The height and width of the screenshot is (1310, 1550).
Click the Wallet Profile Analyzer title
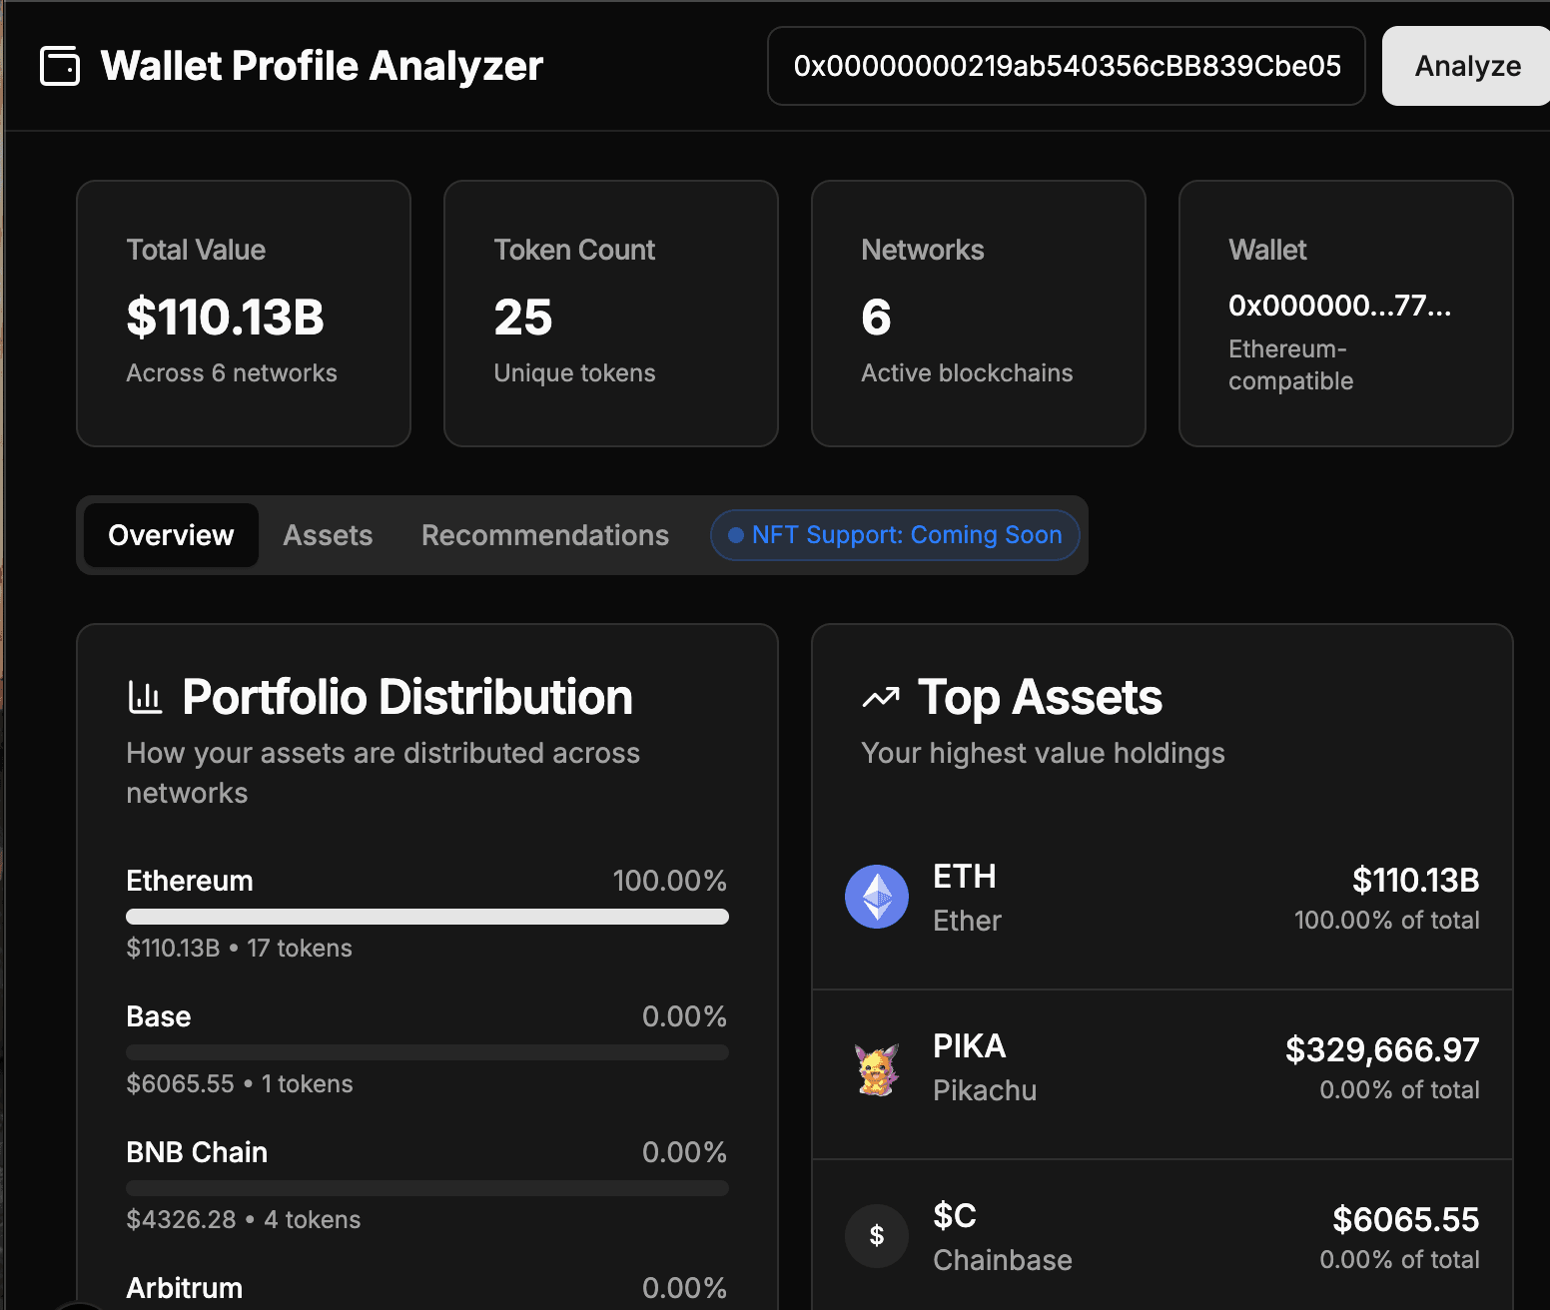[322, 66]
